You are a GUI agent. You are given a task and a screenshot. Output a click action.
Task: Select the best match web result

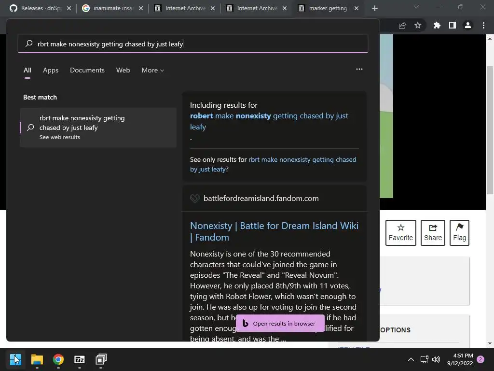click(98, 128)
